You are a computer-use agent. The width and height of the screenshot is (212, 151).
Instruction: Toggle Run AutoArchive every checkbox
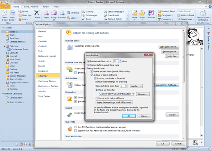[88, 61]
